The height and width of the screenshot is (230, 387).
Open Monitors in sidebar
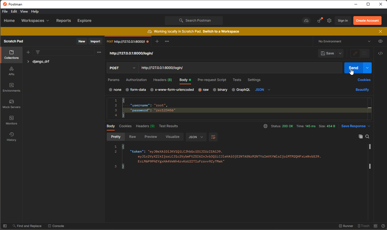click(x=11, y=120)
